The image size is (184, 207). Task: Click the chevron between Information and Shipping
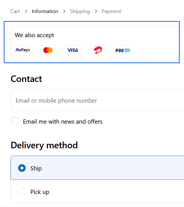pos(64,11)
